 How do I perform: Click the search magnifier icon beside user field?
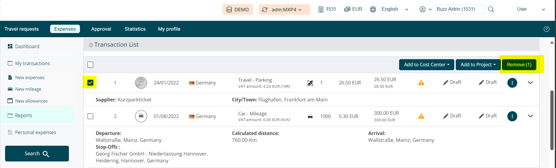[491, 10]
